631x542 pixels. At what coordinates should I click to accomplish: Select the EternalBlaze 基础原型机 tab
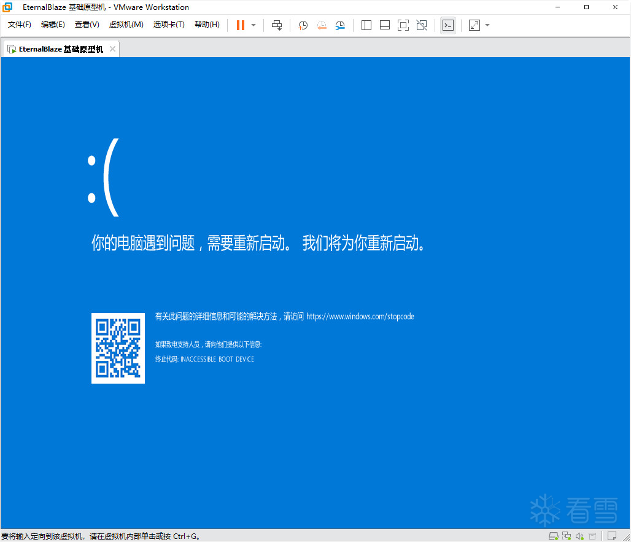(61, 49)
